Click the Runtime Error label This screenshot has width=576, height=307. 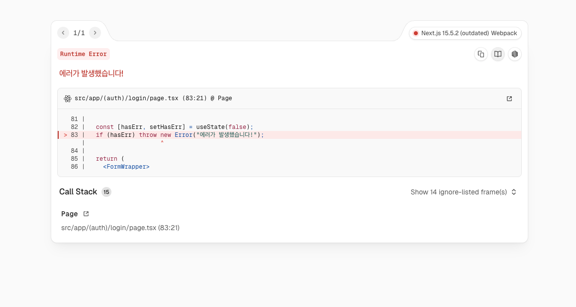point(83,54)
